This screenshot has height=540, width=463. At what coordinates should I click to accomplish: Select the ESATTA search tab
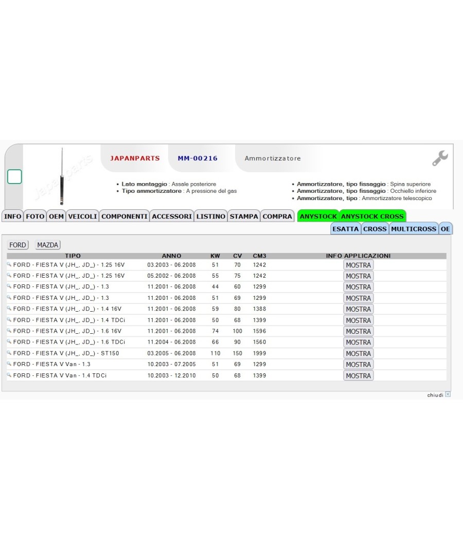tap(346, 229)
